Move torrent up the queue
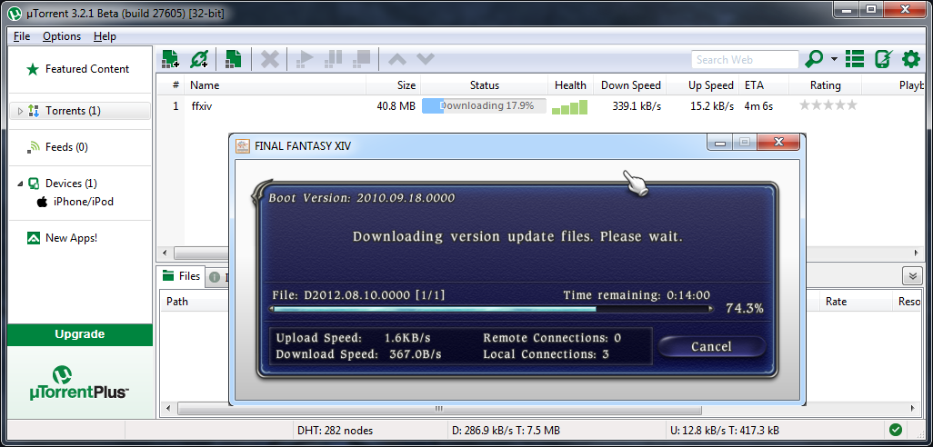933x447 pixels. [x=397, y=60]
